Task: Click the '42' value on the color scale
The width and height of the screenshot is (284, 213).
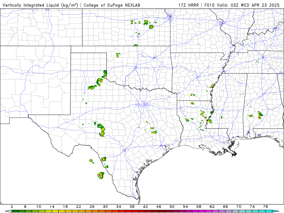Action: point(146,207)
